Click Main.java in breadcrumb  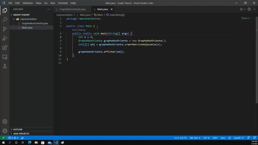(x=85, y=15)
